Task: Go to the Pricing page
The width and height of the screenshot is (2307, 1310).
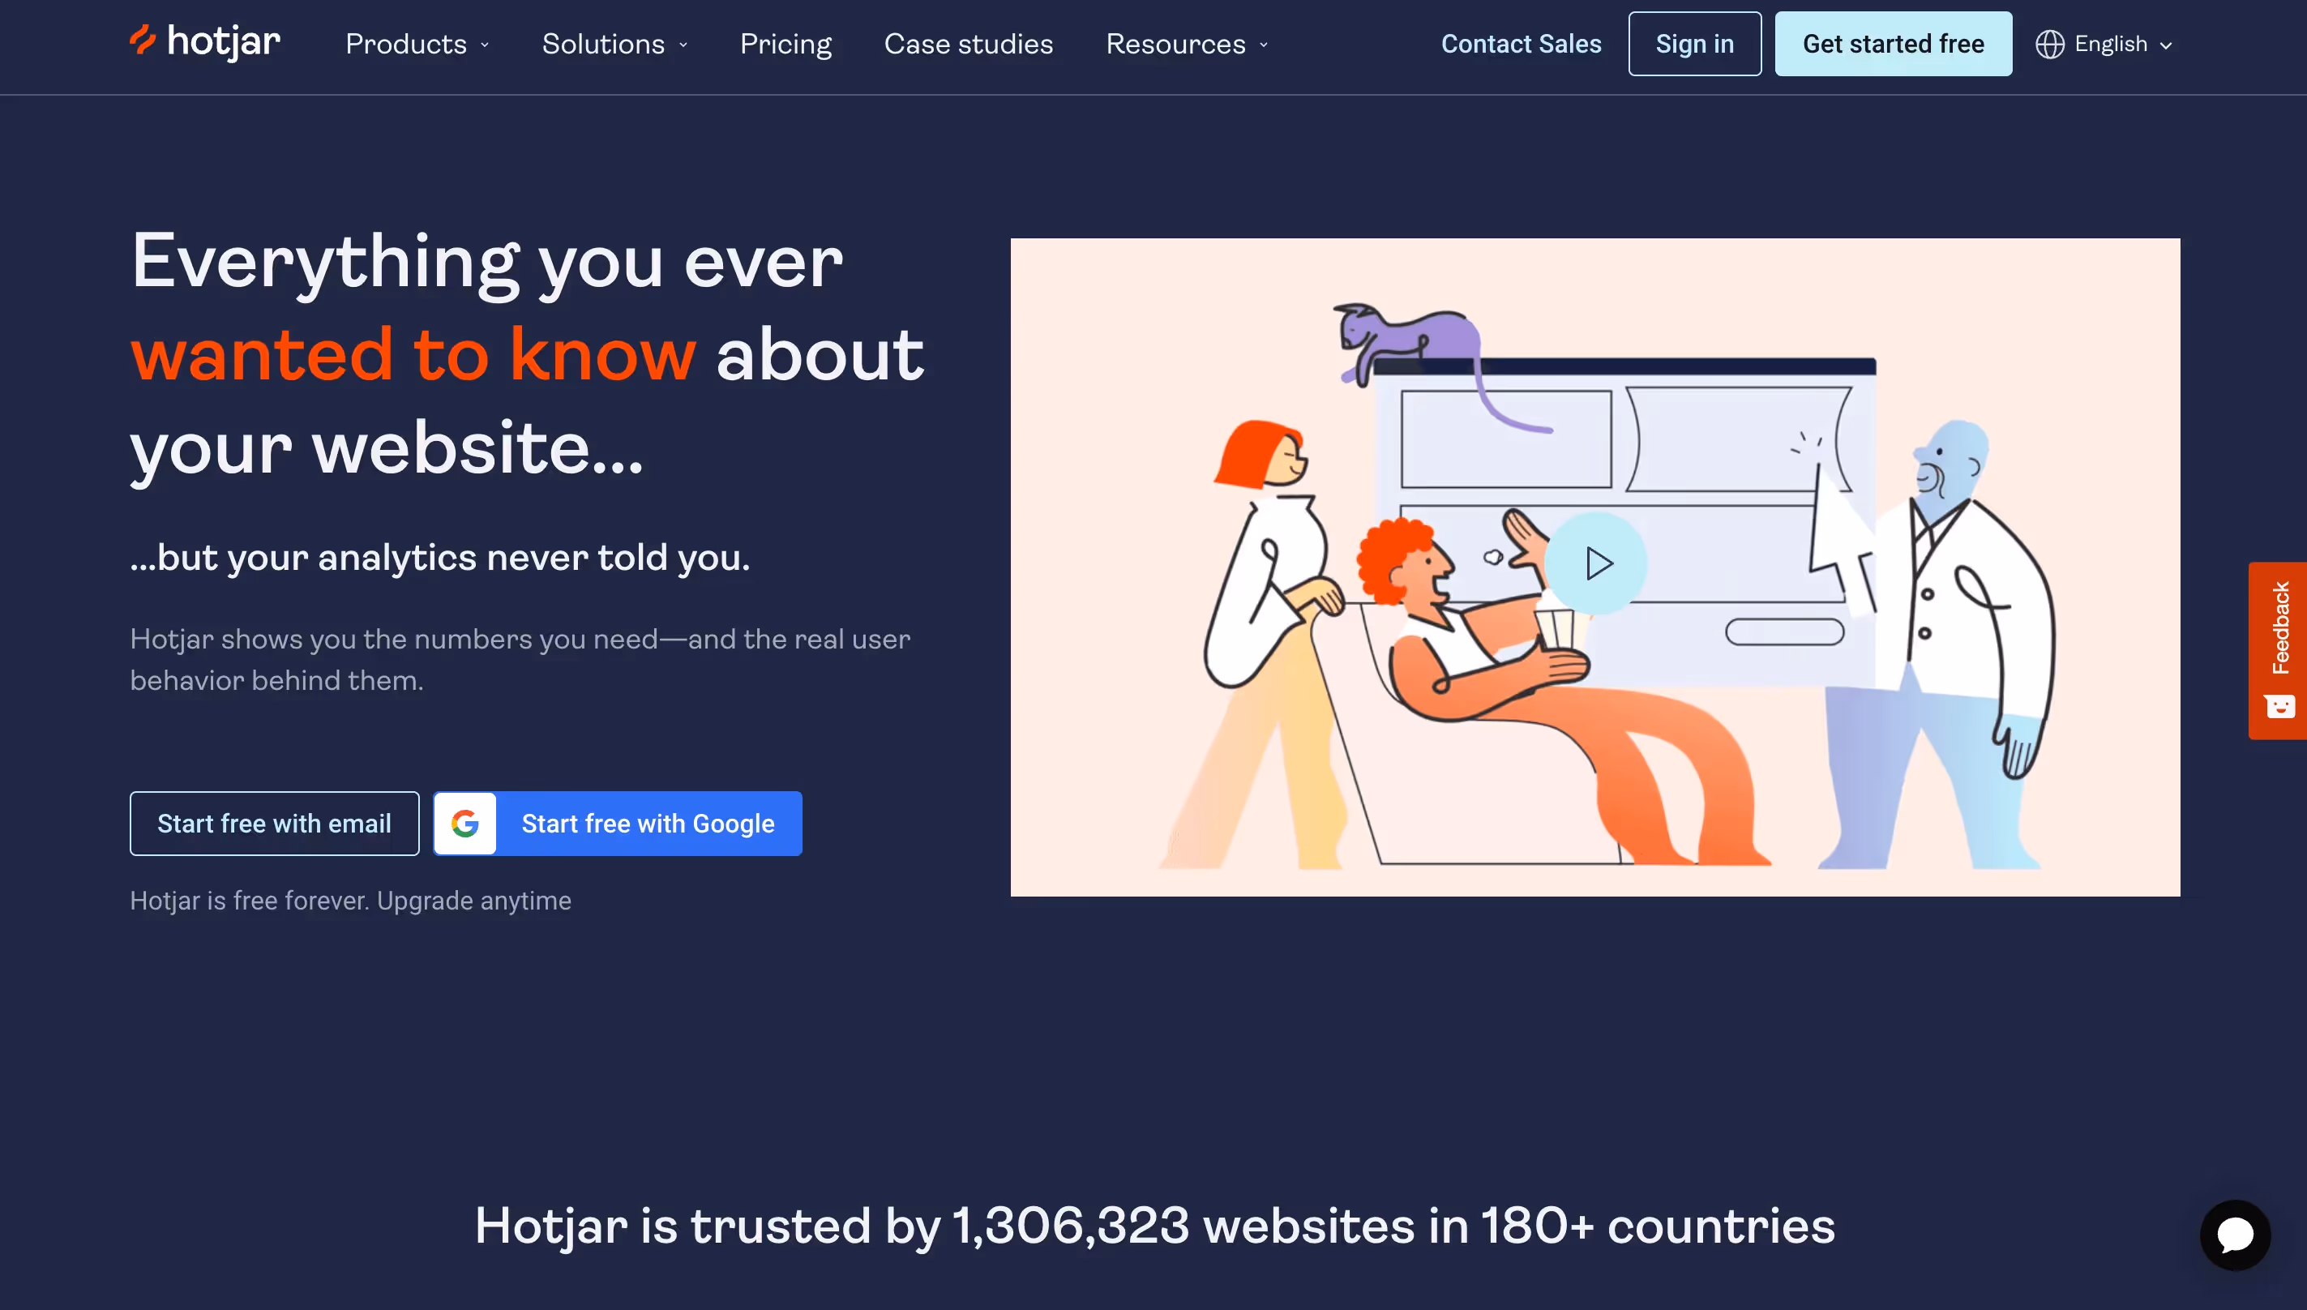Action: click(785, 44)
